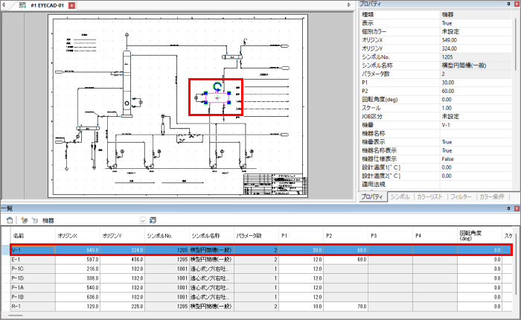Pin the 一覧 list panel
This screenshot has height=320, width=521.
coord(508,209)
